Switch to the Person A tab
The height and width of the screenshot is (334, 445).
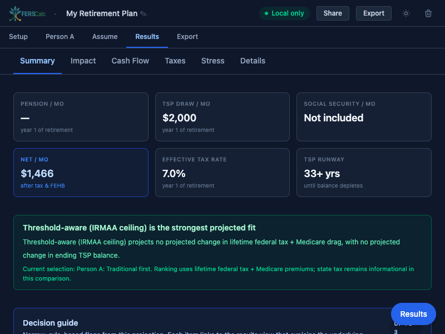coord(60,36)
